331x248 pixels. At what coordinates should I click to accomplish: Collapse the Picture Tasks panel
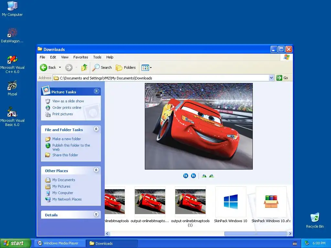click(96, 91)
